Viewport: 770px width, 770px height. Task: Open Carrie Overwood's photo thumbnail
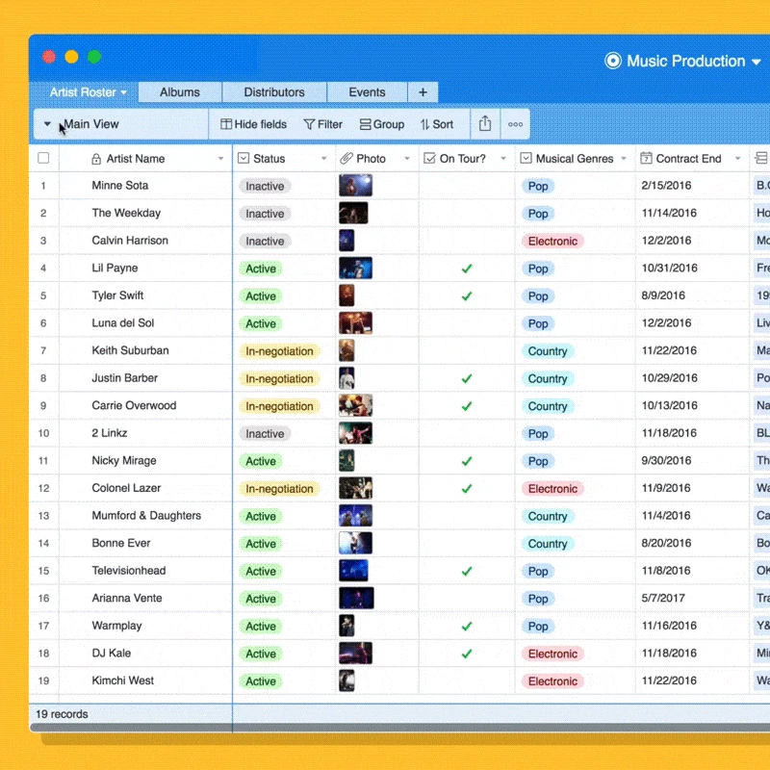355,405
